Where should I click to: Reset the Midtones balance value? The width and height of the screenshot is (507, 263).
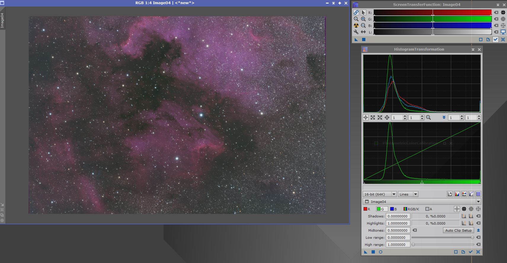[x=415, y=230]
